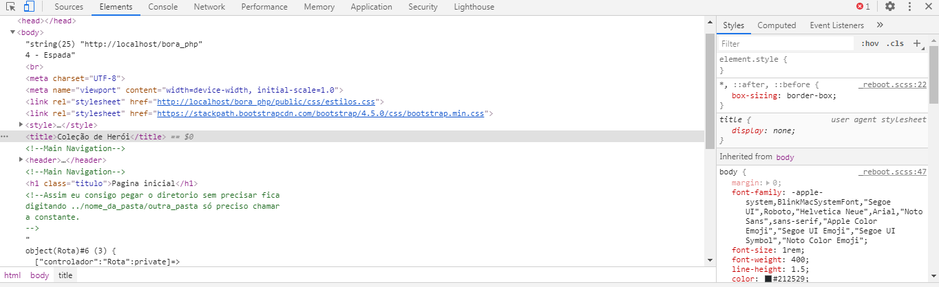Open the _reboot.scss:22 source link
Screen dimensions: 939x287
tap(893, 84)
